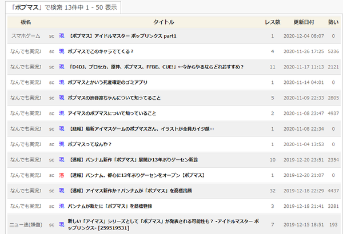The image size is (343, 234).
Task: Click 現 icon beside the 【悲報】 thread
Action: click(62, 129)
